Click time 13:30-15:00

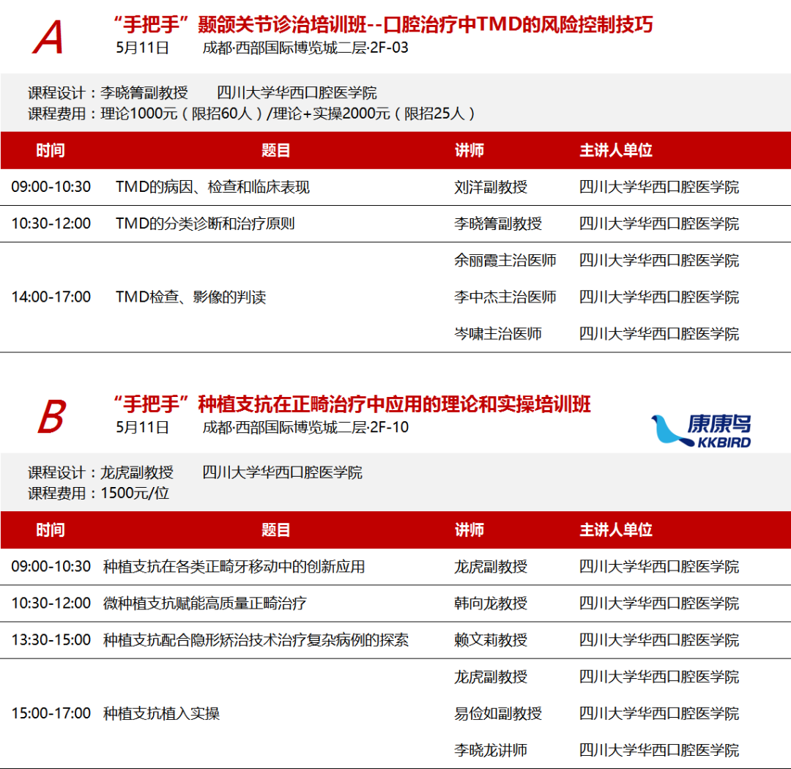(51, 640)
